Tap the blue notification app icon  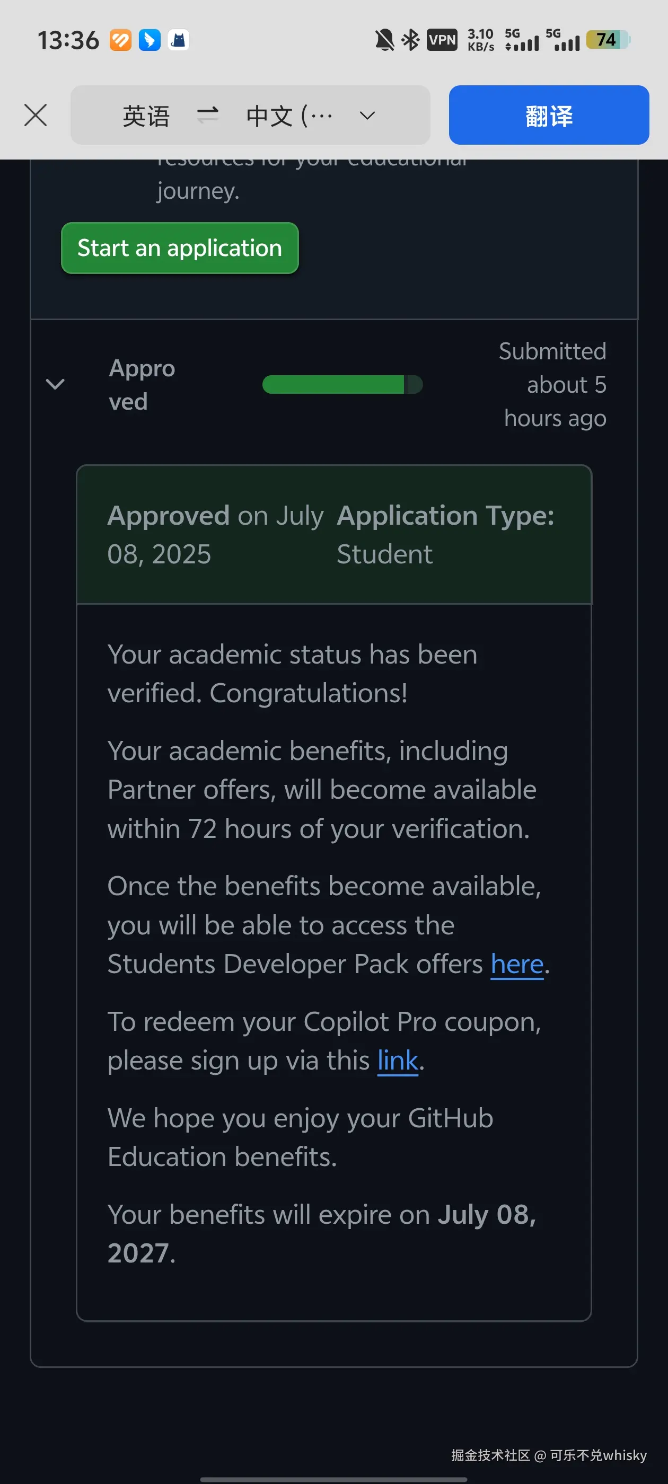click(x=150, y=40)
